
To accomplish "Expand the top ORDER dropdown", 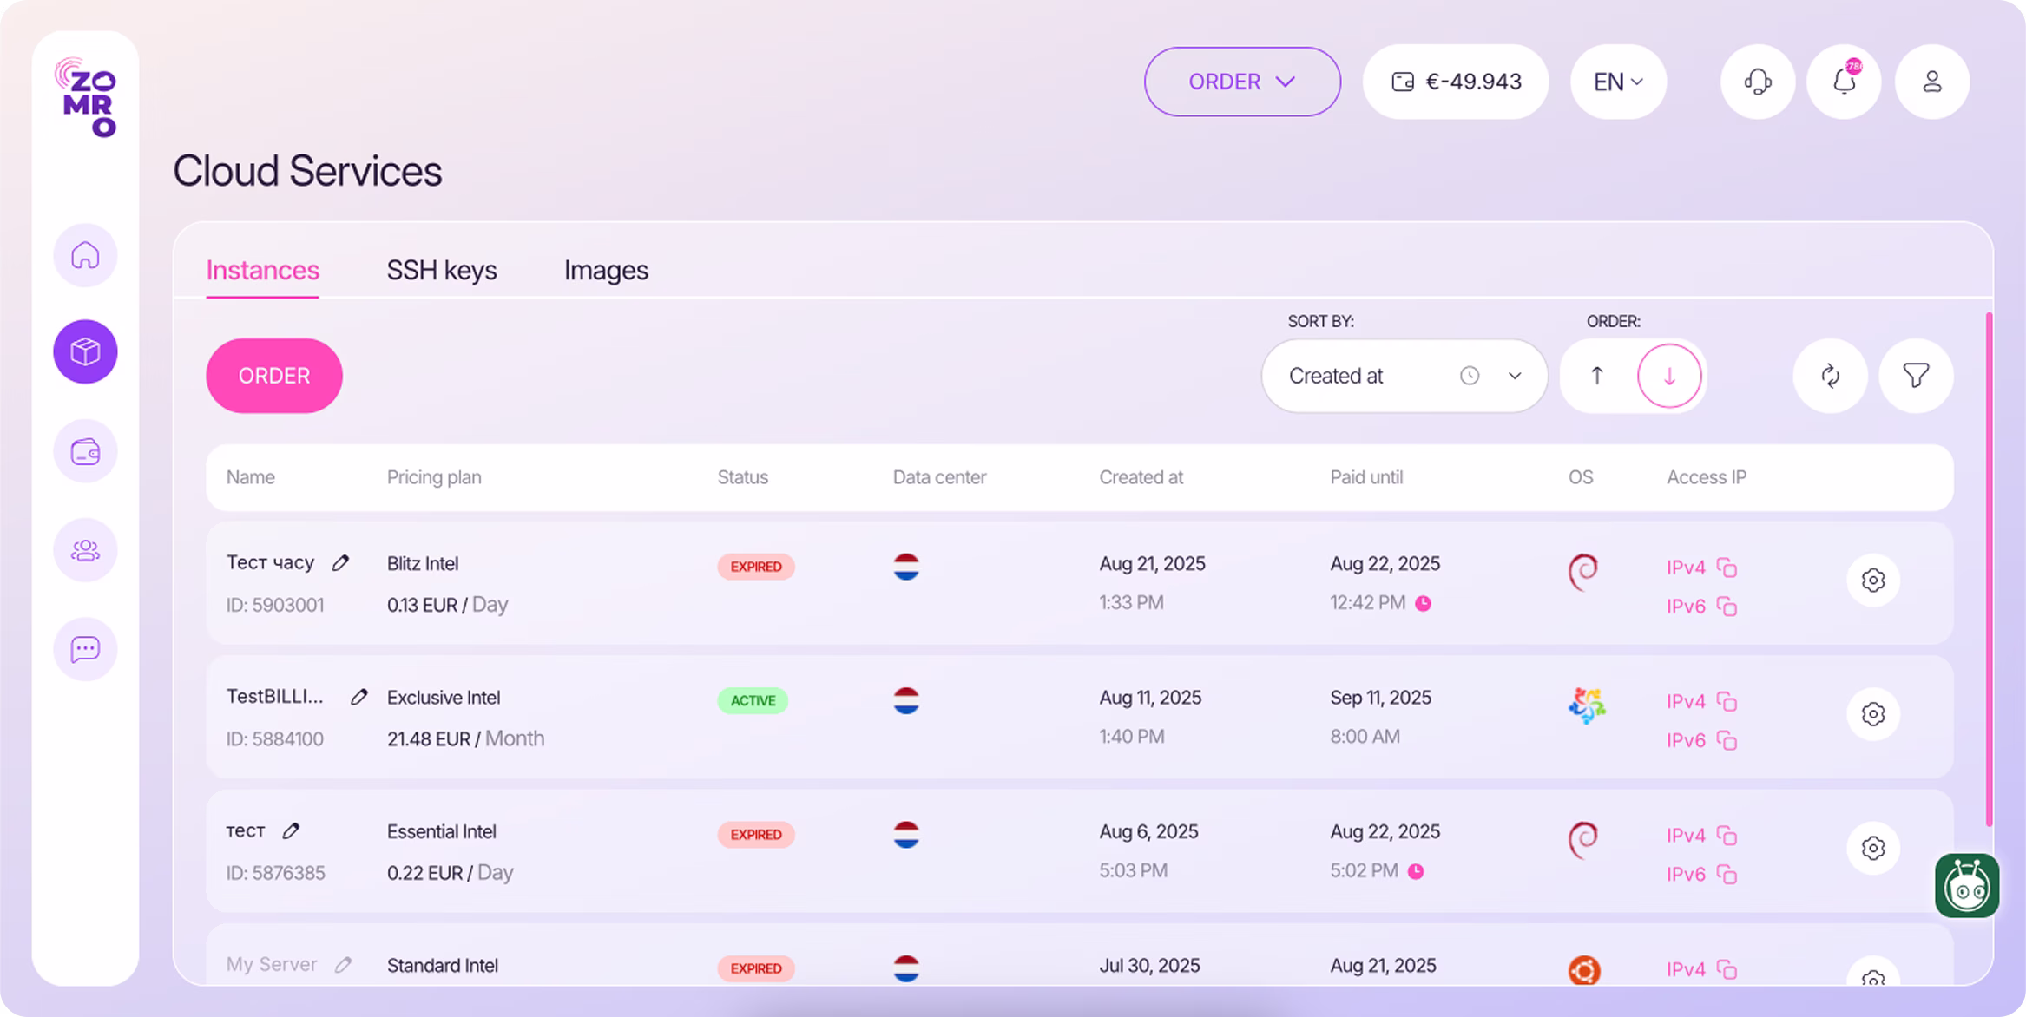I will [x=1242, y=82].
